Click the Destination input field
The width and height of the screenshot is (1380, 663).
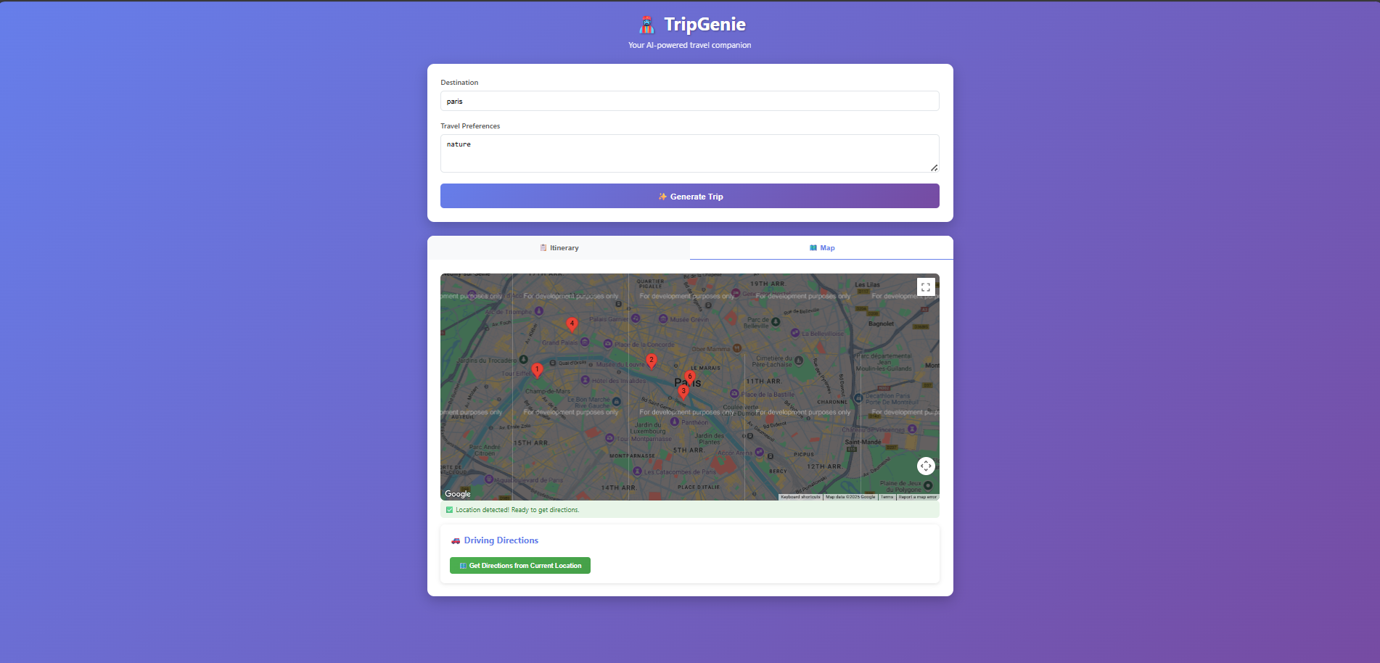690,101
